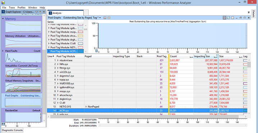
Task: Click the chart type icon next to preset dropdown
Action: click(105, 18)
